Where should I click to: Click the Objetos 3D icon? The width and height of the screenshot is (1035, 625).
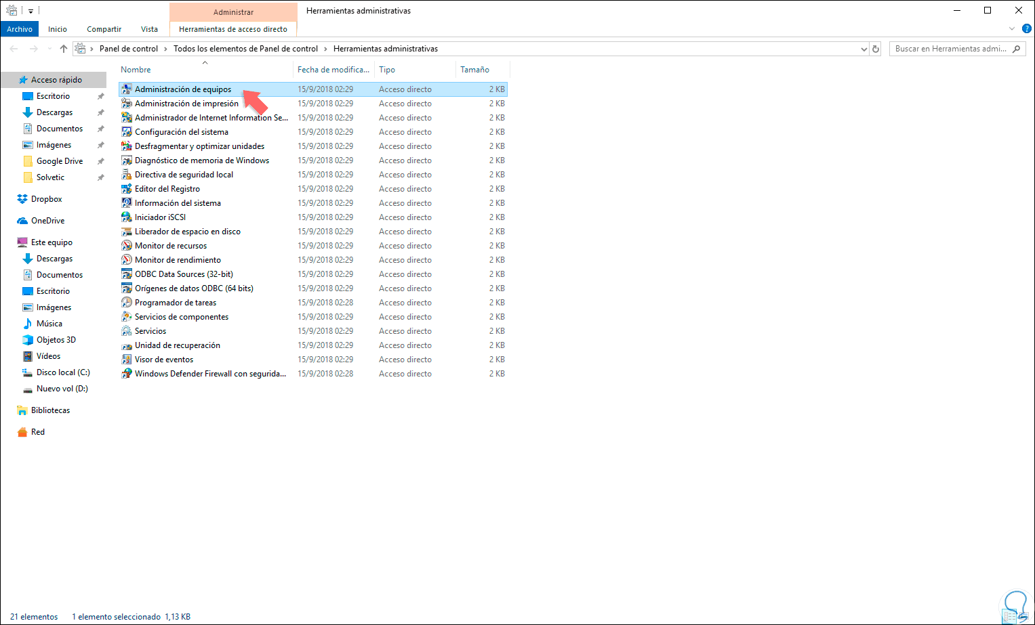click(x=28, y=340)
